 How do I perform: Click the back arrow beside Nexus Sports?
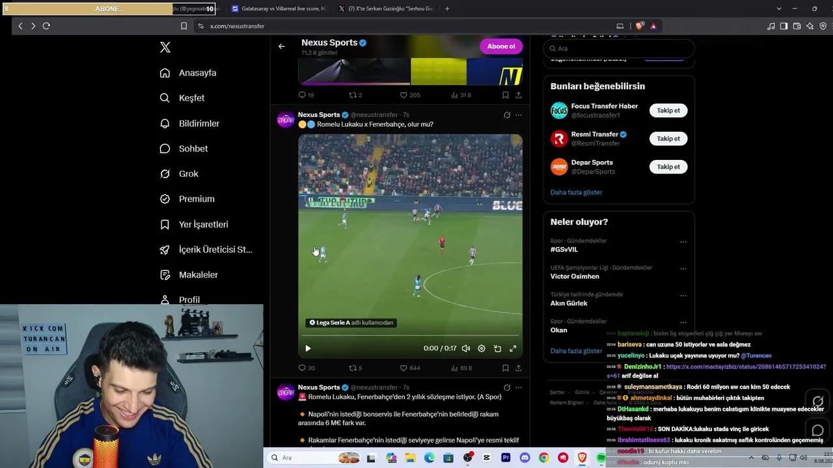click(x=282, y=46)
